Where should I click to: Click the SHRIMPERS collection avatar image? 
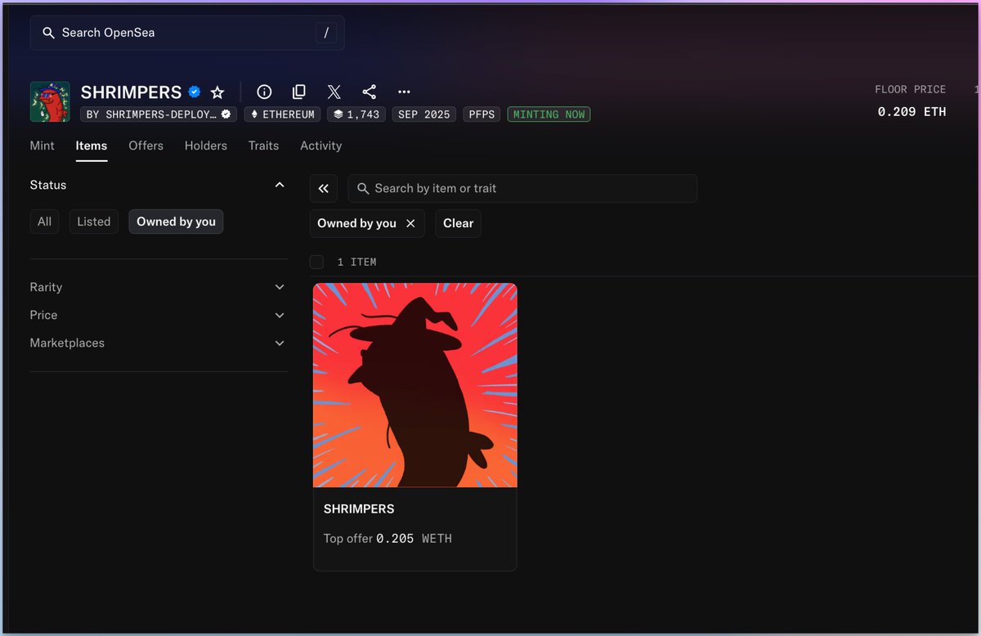(50, 101)
